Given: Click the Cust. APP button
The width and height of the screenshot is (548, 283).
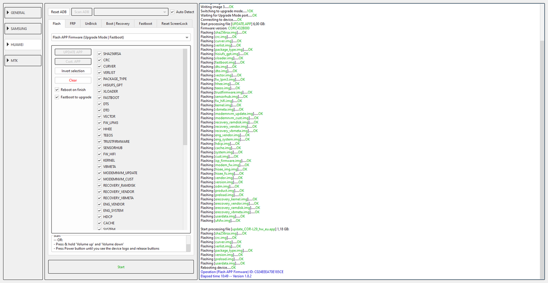Looking at the screenshot, I should (x=73, y=62).
